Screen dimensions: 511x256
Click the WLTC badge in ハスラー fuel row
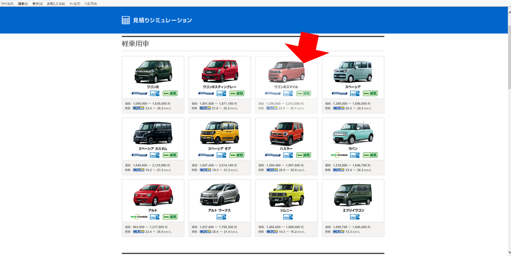pyautogui.click(x=272, y=170)
